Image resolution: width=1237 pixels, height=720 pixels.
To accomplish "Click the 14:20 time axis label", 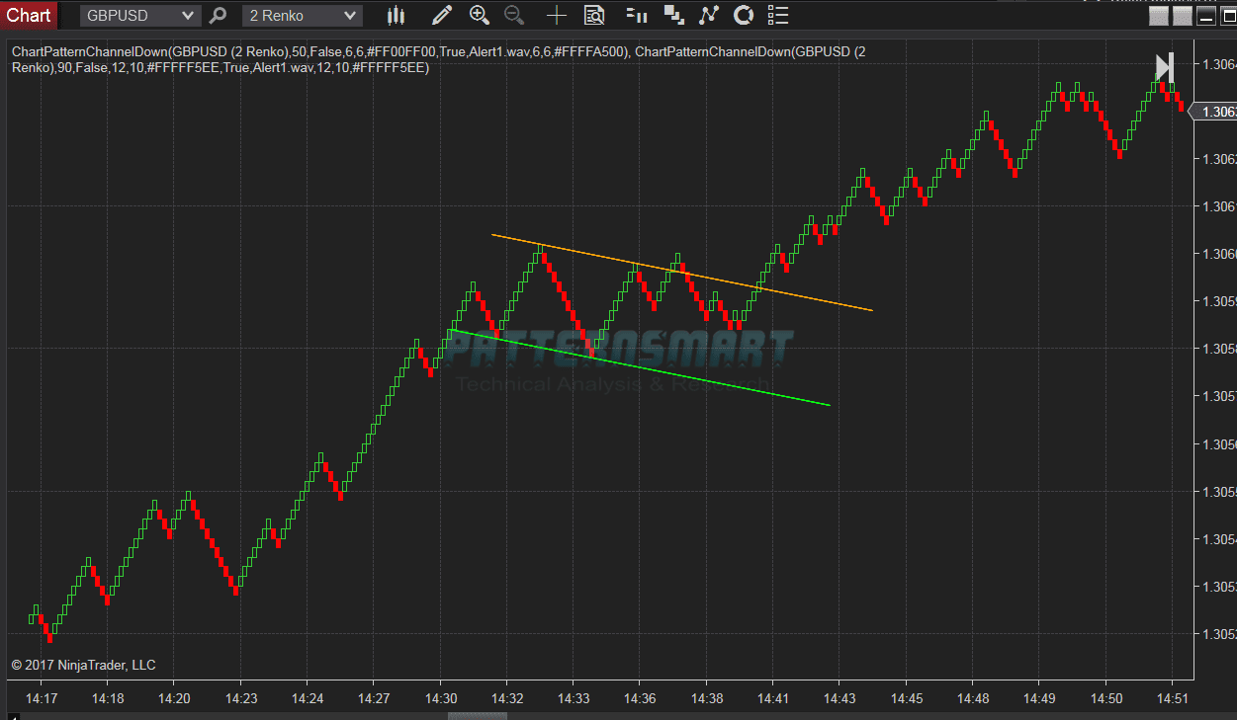I will click(x=173, y=698).
